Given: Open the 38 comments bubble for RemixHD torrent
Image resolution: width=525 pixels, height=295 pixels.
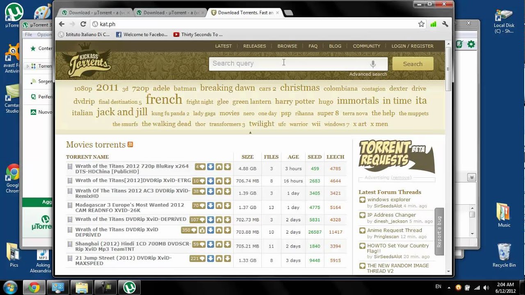Looking at the screenshot, I should pos(199,191).
